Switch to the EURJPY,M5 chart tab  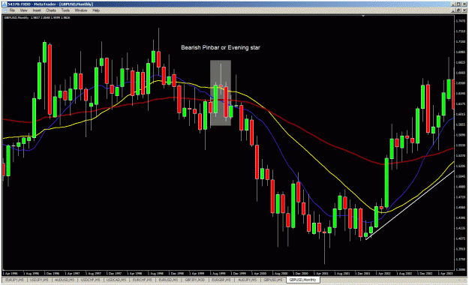[x=14, y=280]
